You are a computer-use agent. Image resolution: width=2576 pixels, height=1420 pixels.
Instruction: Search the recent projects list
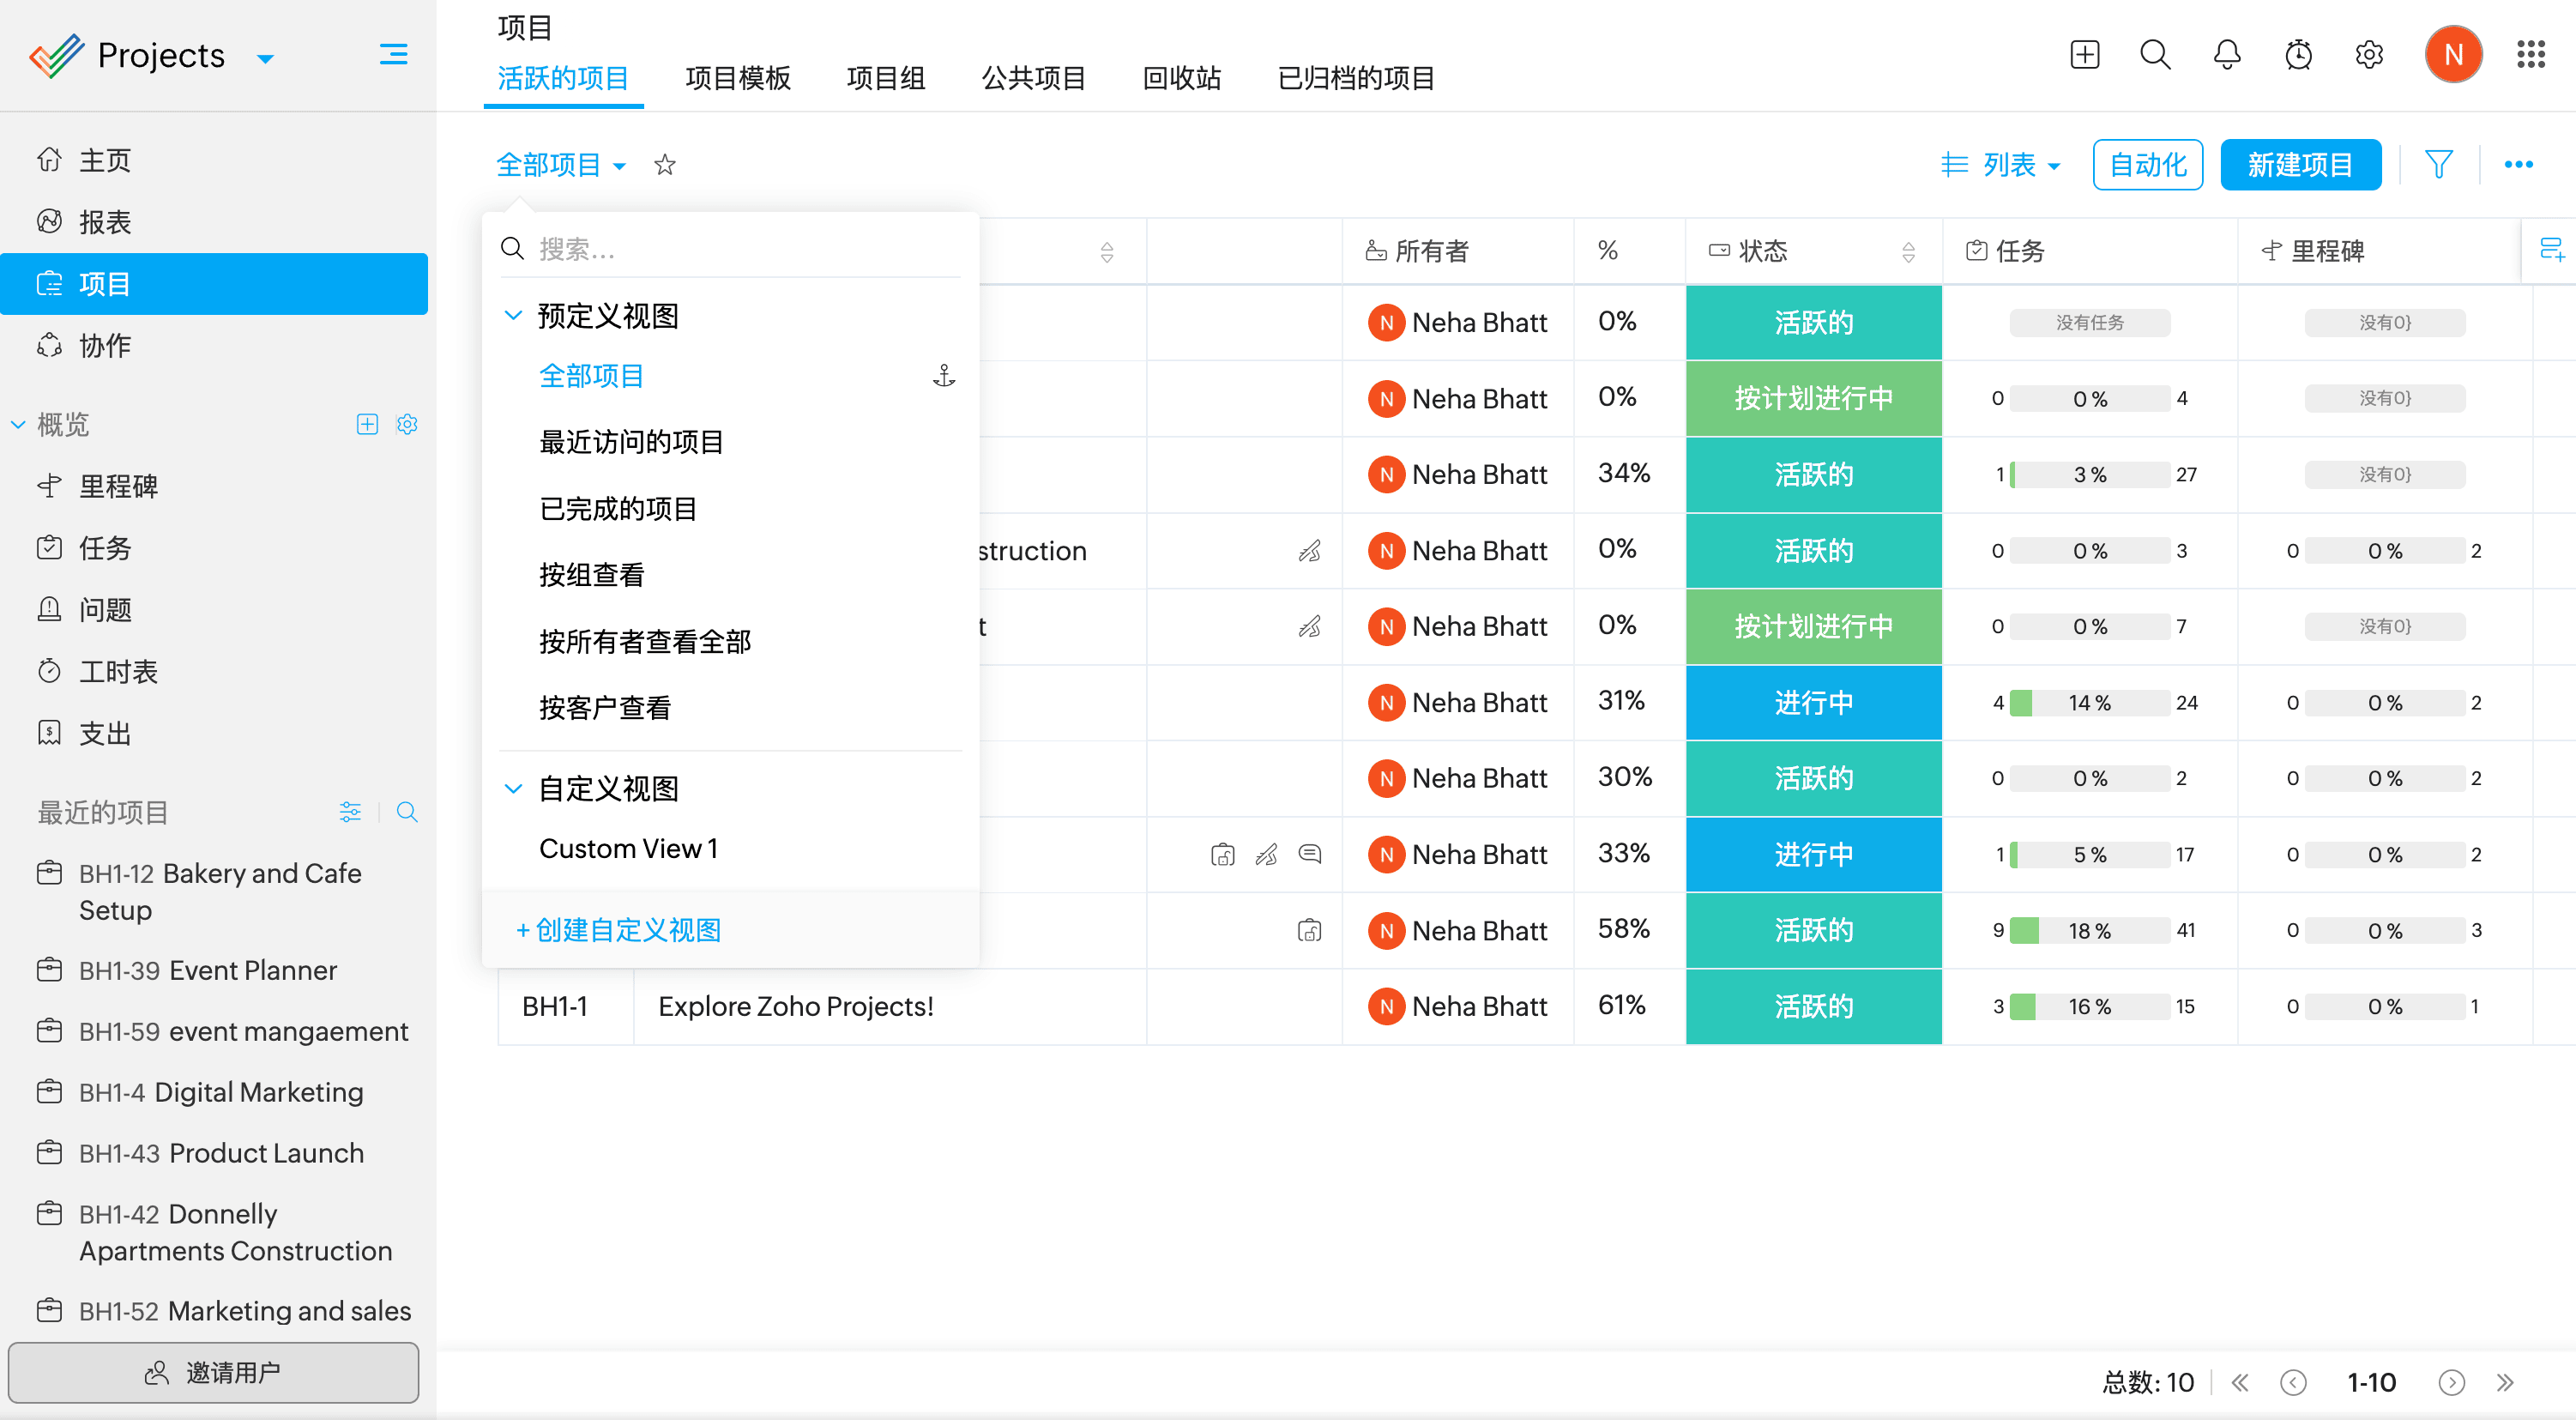pos(407,812)
